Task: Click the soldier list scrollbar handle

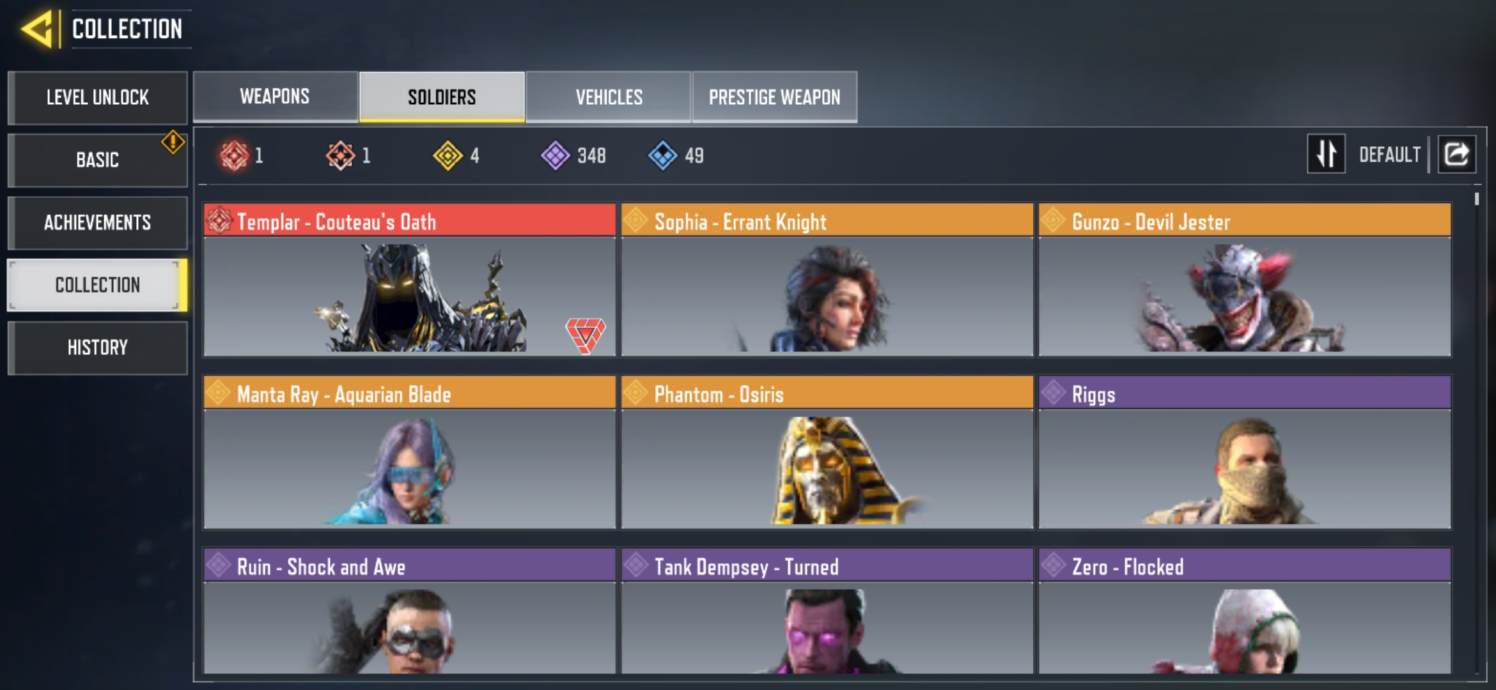Action: pos(1477,199)
